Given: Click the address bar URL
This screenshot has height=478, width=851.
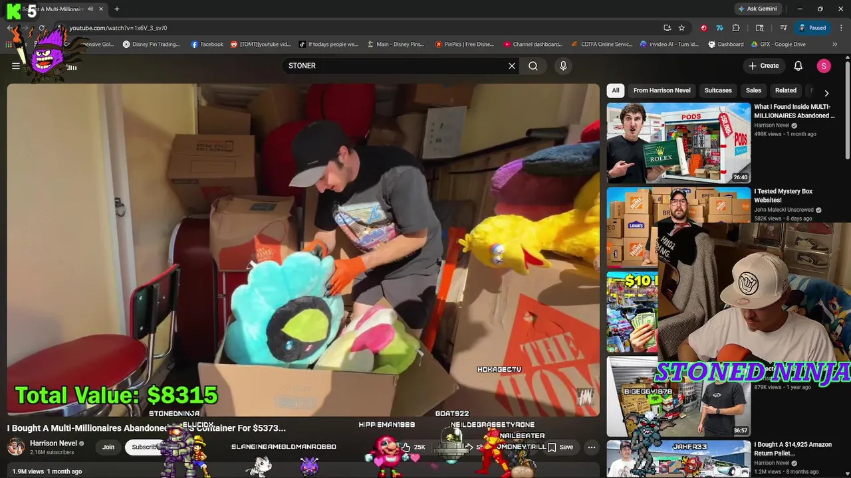Looking at the screenshot, I should pos(118,28).
